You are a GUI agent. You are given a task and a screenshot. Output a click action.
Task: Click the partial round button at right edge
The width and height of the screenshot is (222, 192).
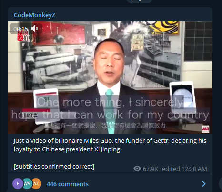coord(221,184)
